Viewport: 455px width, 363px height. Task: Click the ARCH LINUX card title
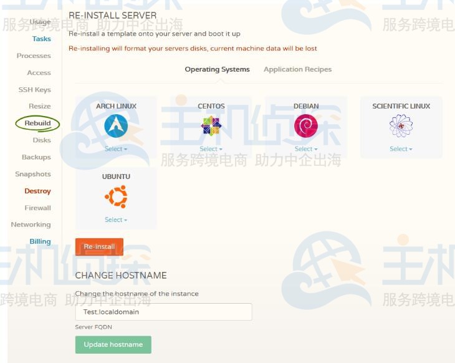click(116, 106)
